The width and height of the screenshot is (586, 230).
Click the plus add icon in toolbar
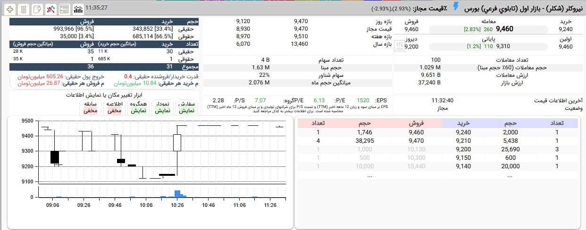click(10, 9)
